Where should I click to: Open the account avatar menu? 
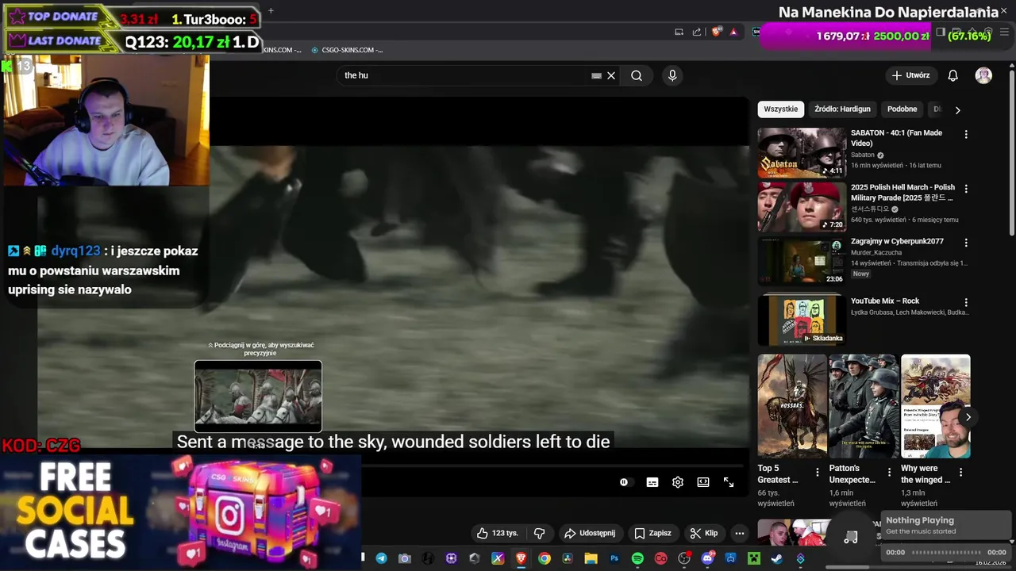983,75
